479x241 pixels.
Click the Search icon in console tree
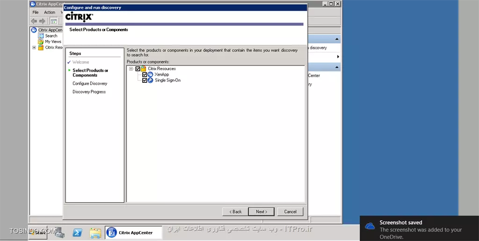pos(41,36)
